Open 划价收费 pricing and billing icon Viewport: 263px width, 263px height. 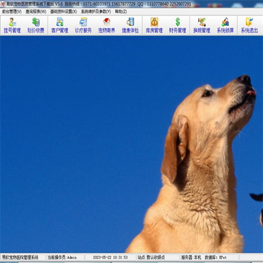(x=36, y=26)
